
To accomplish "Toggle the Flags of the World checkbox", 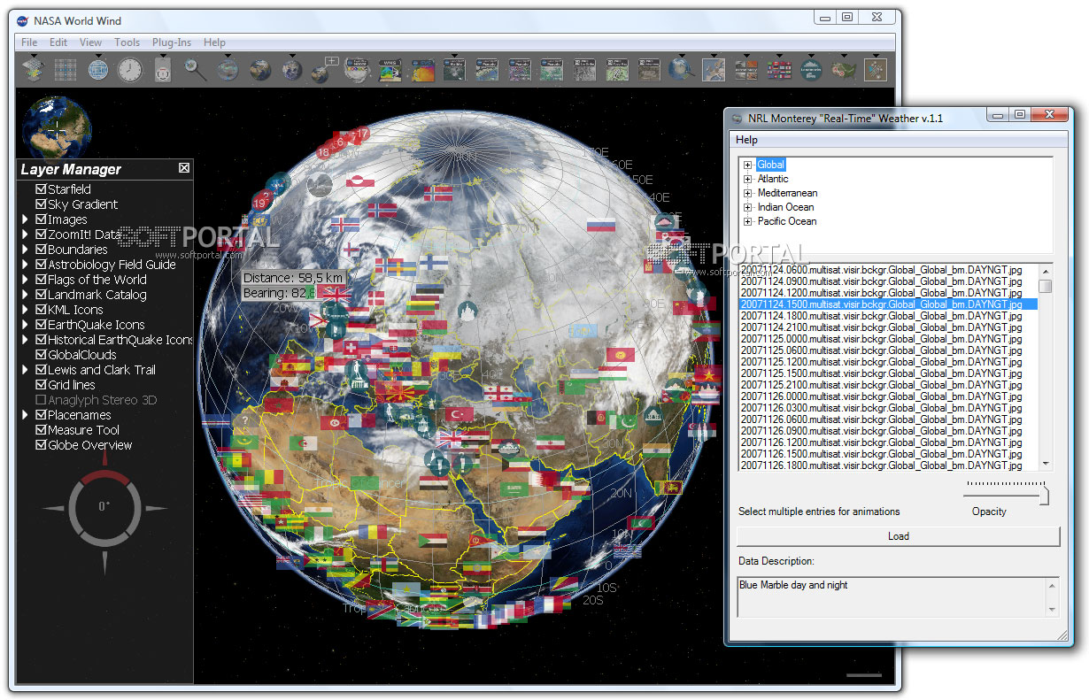I will pyautogui.click(x=41, y=280).
